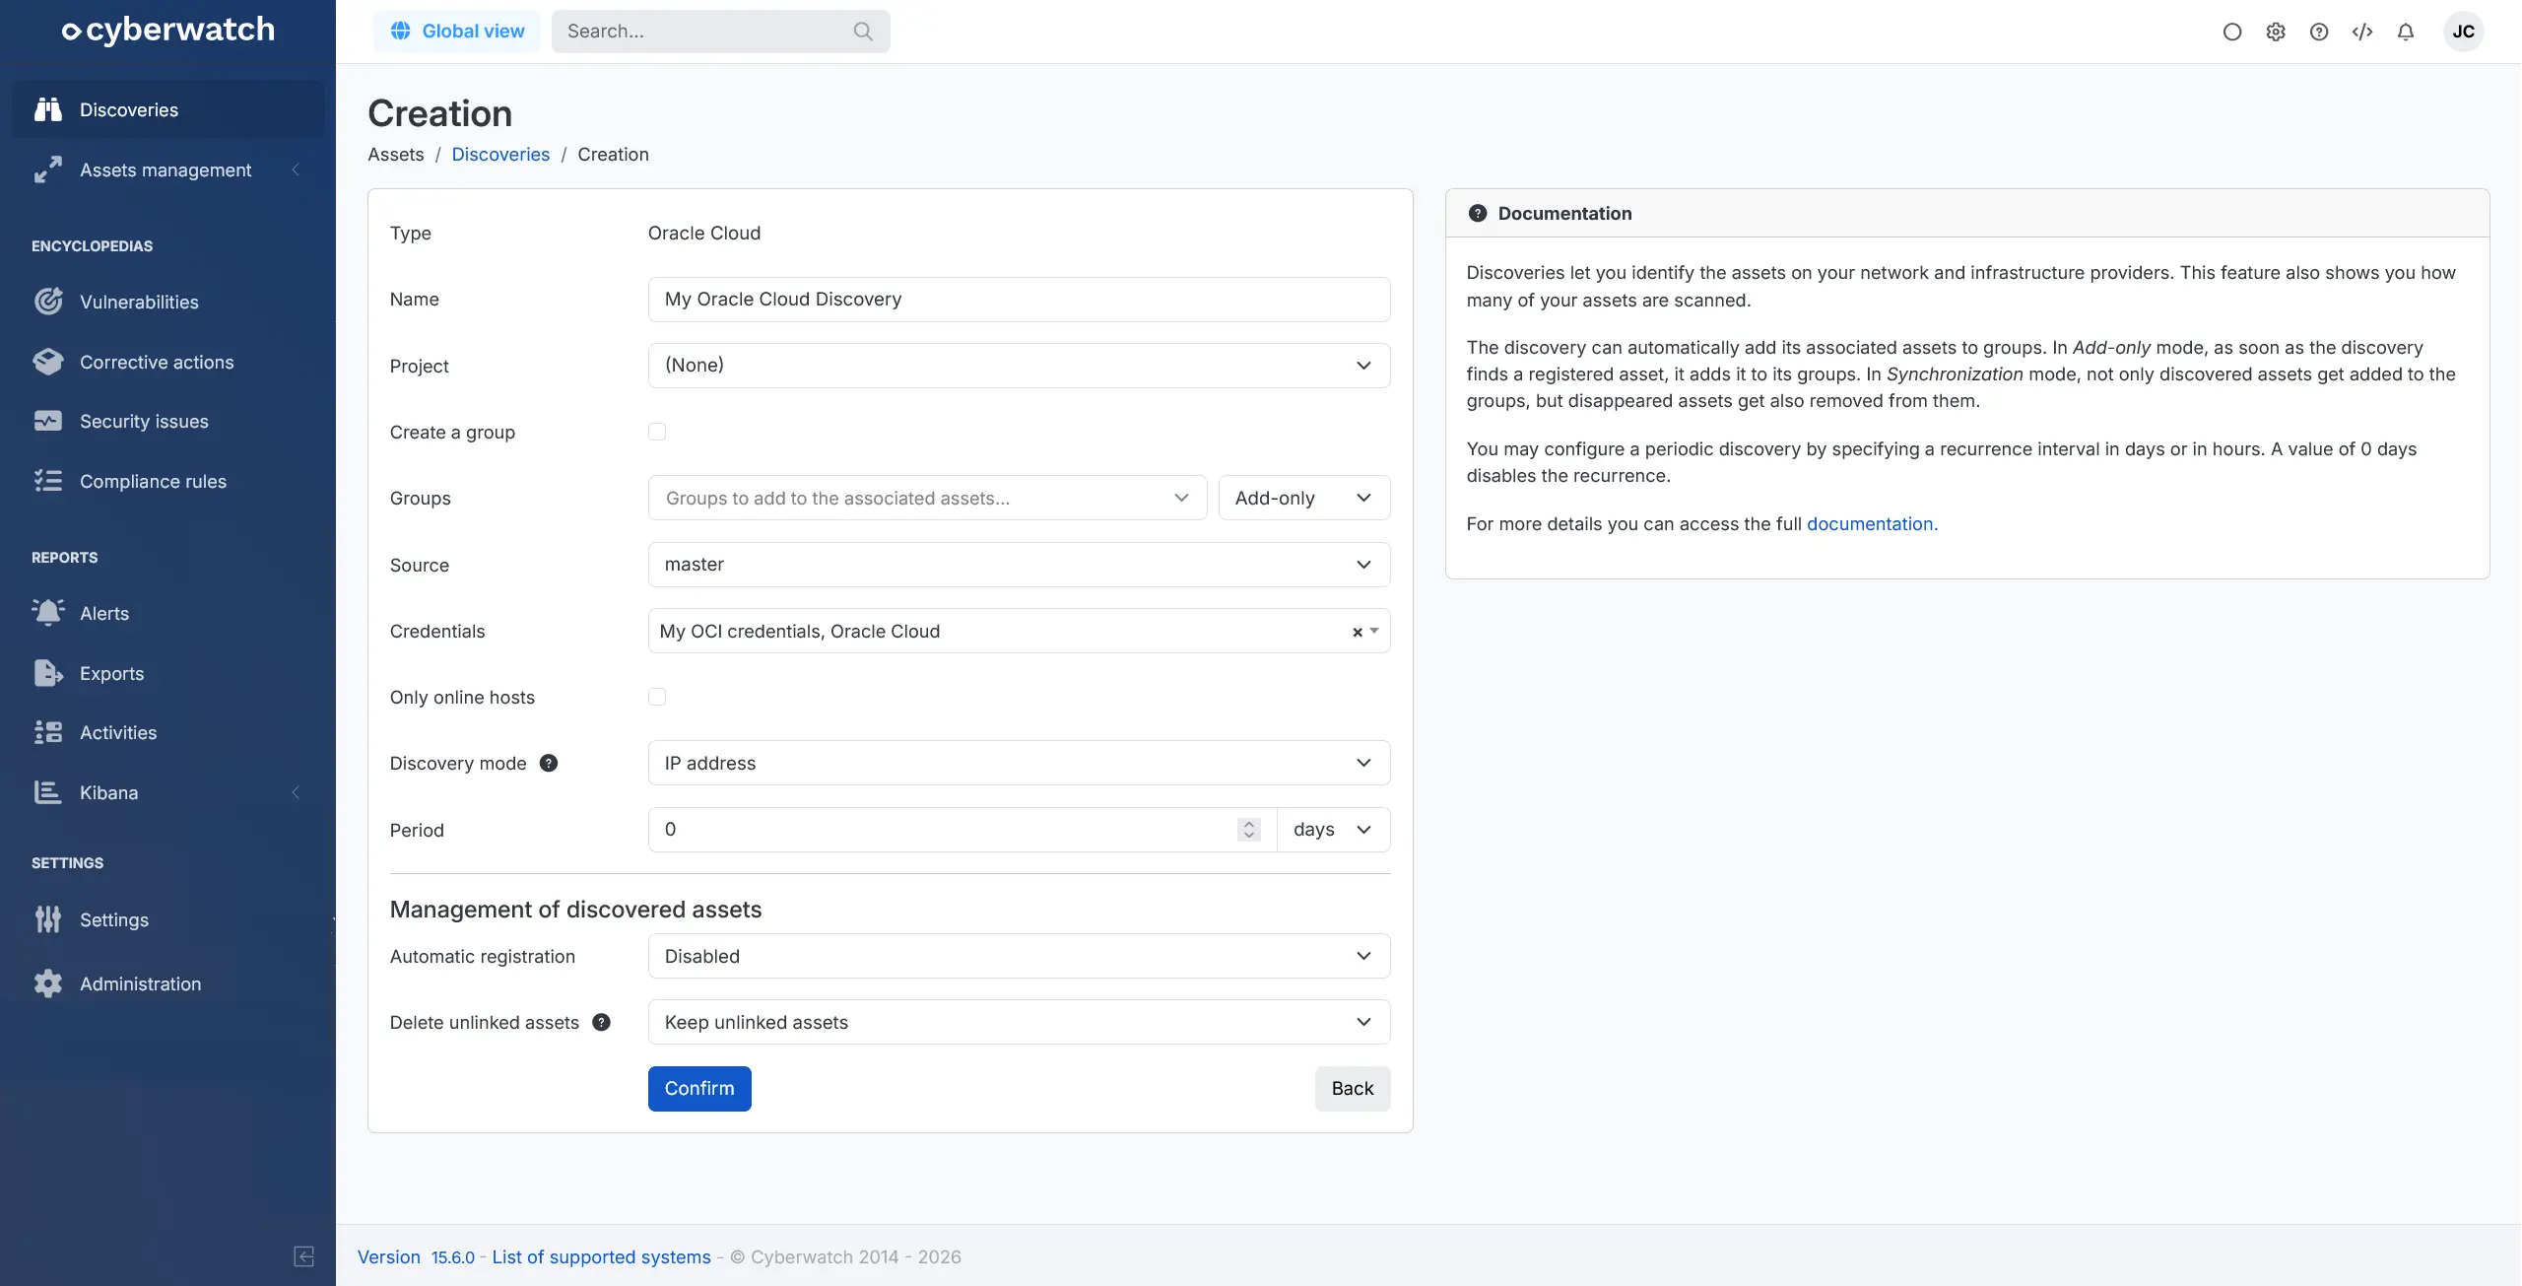Open the settings gear icon in top bar
The width and height of the screenshot is (2522, 1286).
pos(2275,32)
